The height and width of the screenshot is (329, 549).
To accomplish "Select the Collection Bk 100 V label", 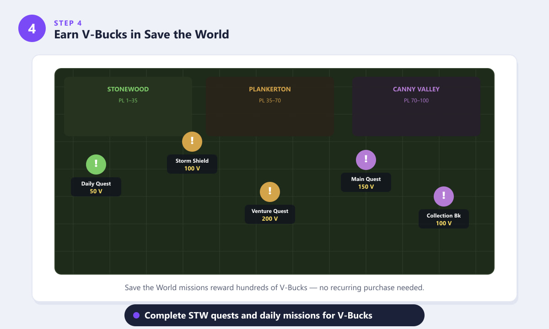I will 444,219.
